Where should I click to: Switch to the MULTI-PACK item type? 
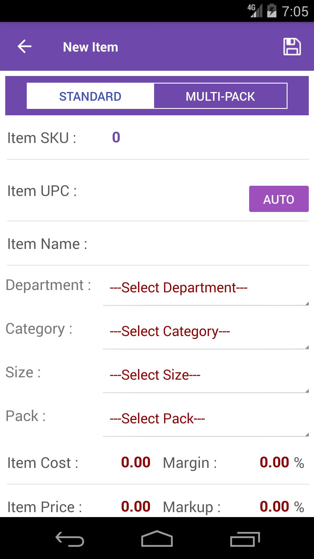point(220,96)
